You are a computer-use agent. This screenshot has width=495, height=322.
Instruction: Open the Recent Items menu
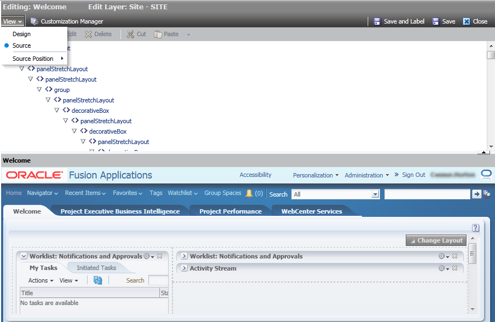[85, 193]
